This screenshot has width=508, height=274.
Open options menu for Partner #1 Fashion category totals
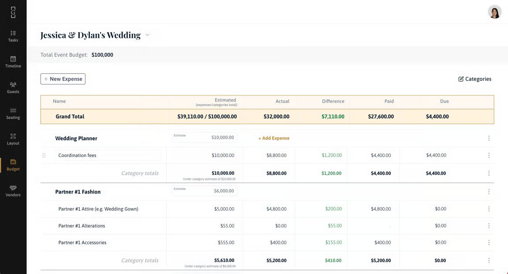click(x=489, y=260)
